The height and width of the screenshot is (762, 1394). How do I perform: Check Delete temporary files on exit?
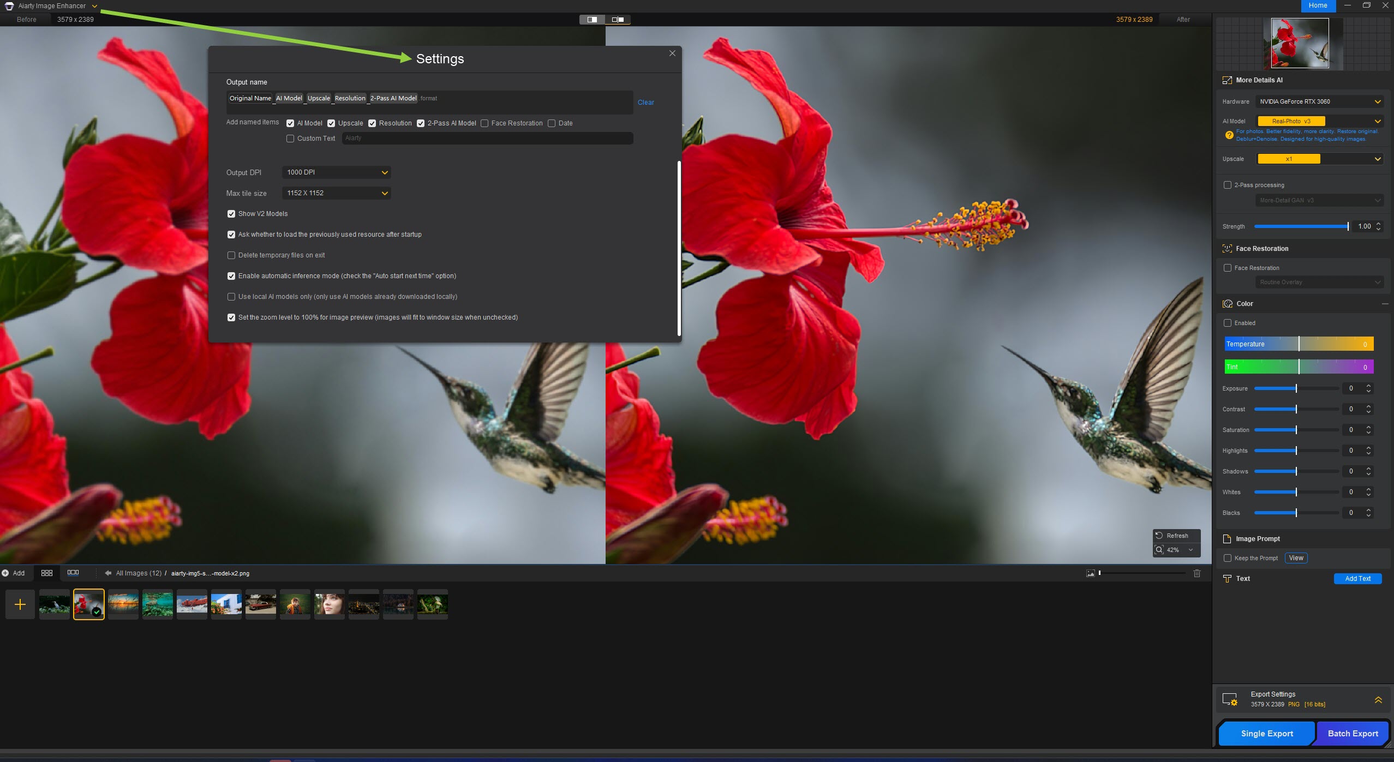(231, 255)
